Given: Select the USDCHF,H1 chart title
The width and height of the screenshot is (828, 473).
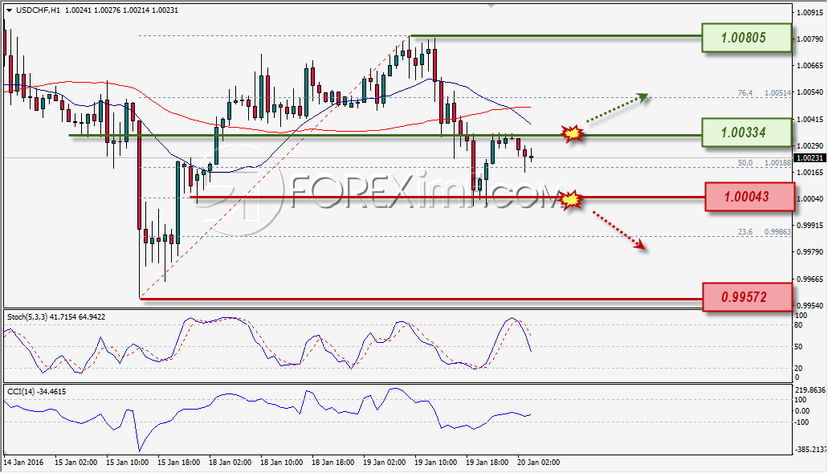Looking at the screenshot, I should (x=38, y=10).
